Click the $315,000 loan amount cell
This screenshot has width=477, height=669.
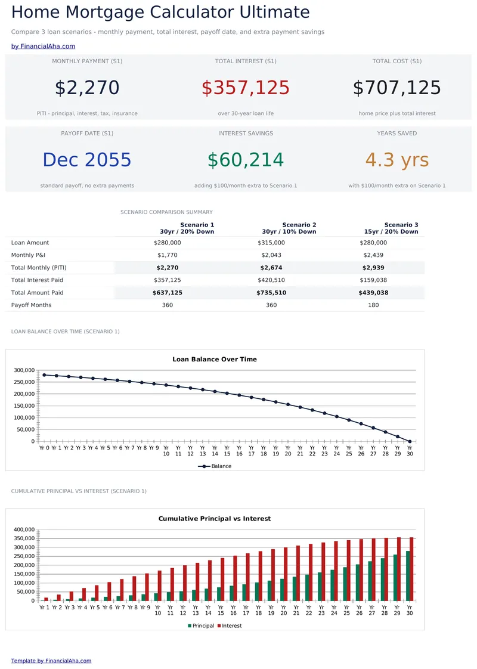click(x=271, y=243)
